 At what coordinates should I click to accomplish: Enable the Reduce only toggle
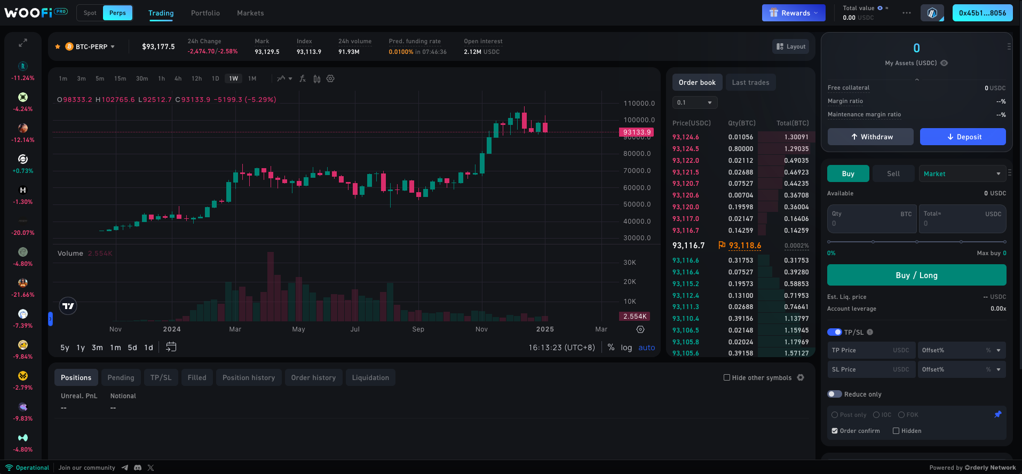click(834, 394)
